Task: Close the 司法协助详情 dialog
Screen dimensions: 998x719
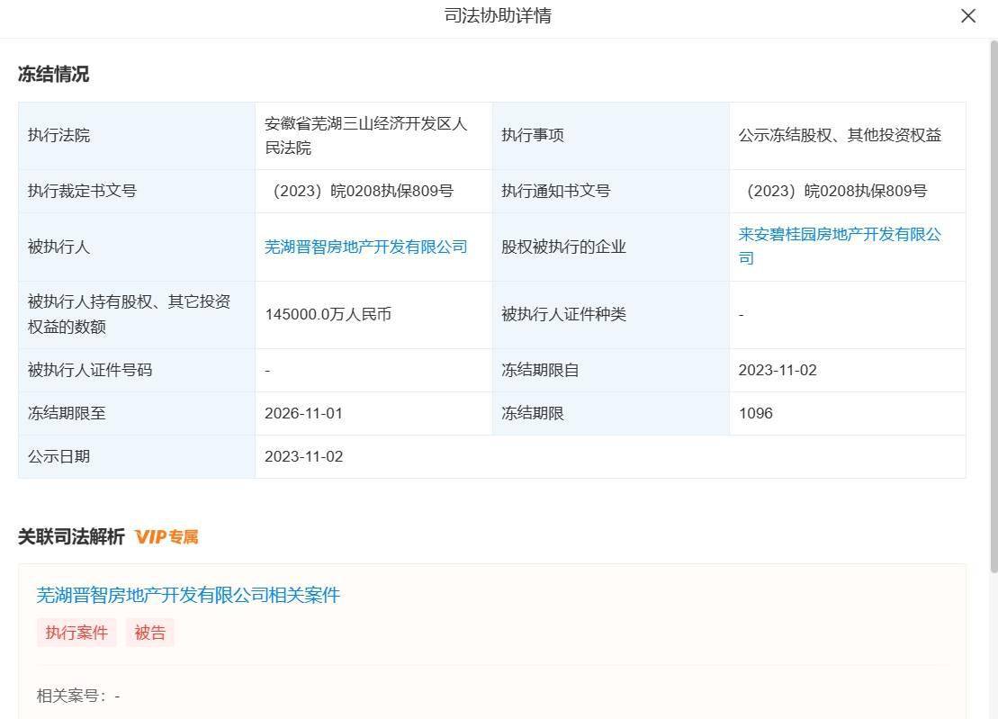Action: 968,16
